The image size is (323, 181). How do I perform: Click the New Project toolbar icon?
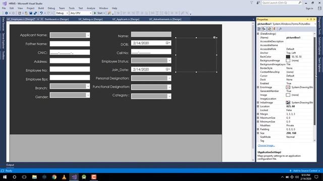pos(19,13)
